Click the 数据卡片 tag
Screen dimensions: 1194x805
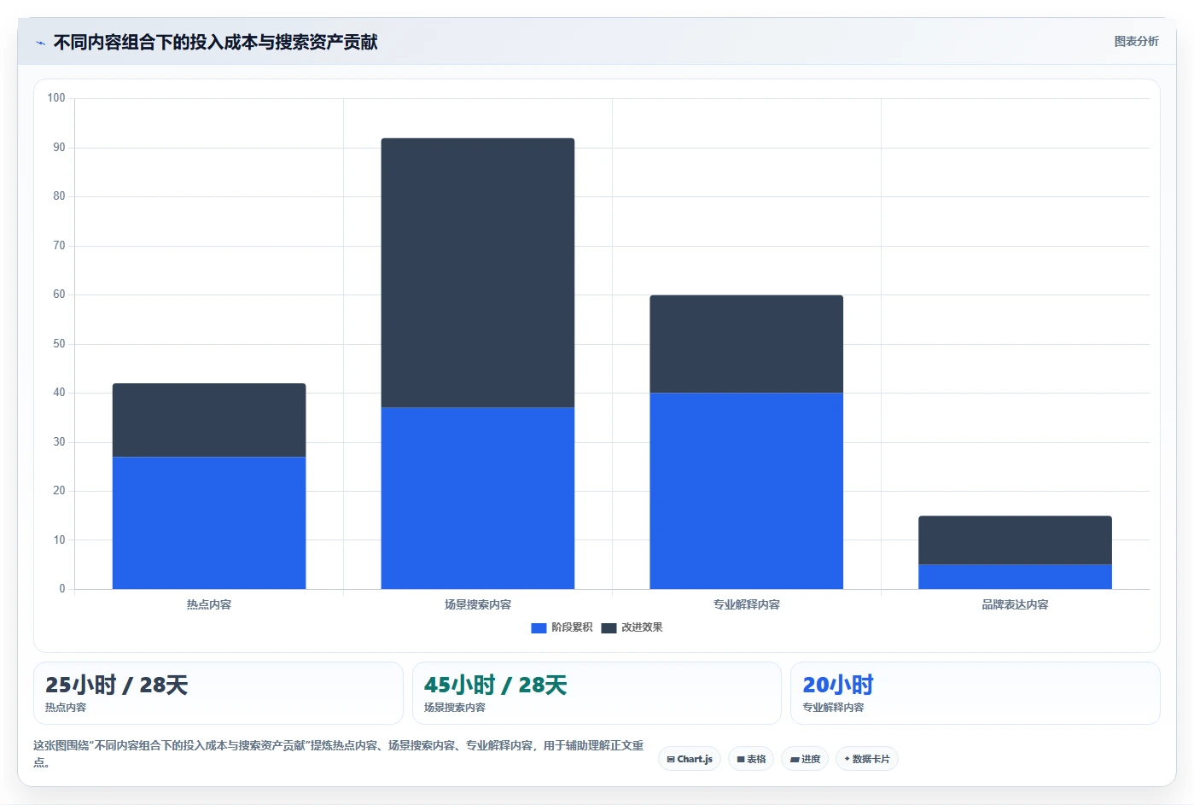click(x=867, y=759)
